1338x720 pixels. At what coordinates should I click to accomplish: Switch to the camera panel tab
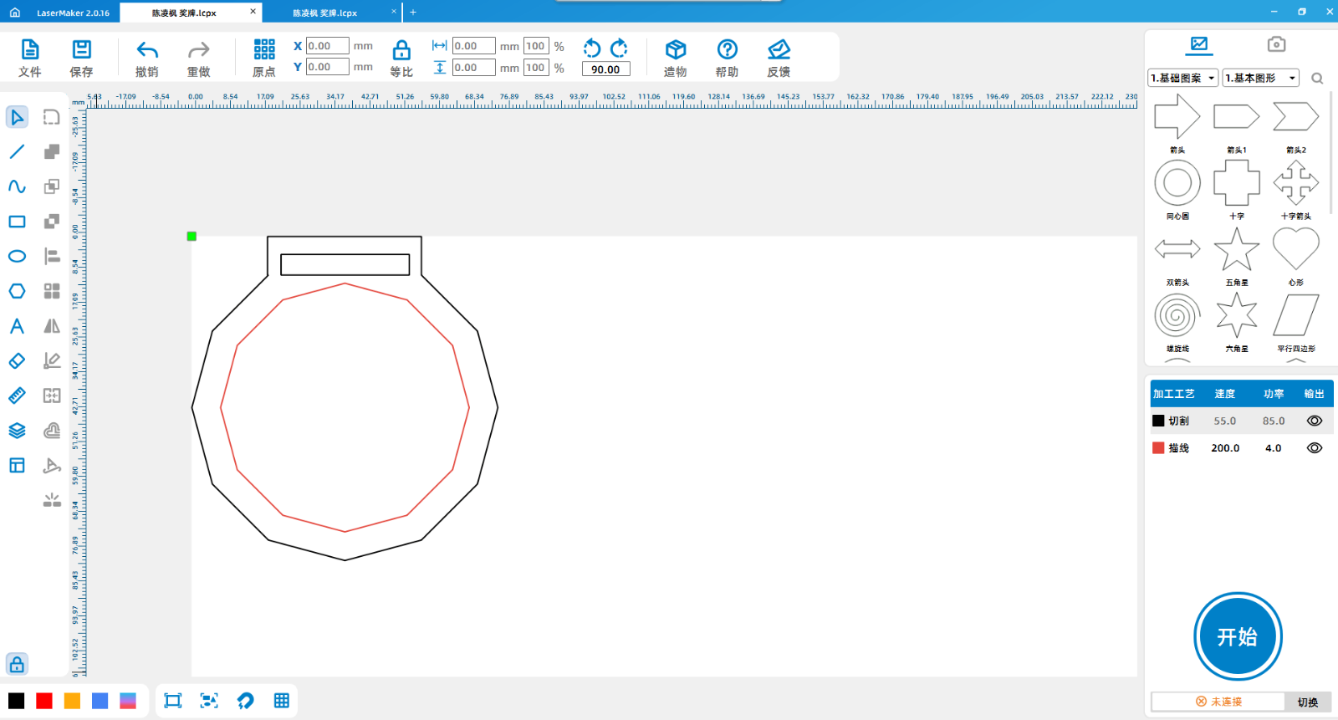pyautogui.click(x=1275, y=44)
